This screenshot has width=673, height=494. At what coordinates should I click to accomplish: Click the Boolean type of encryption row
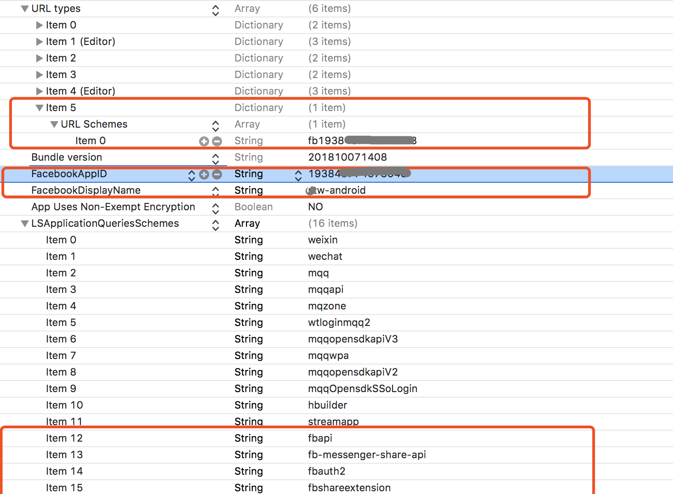pos(253,207)
